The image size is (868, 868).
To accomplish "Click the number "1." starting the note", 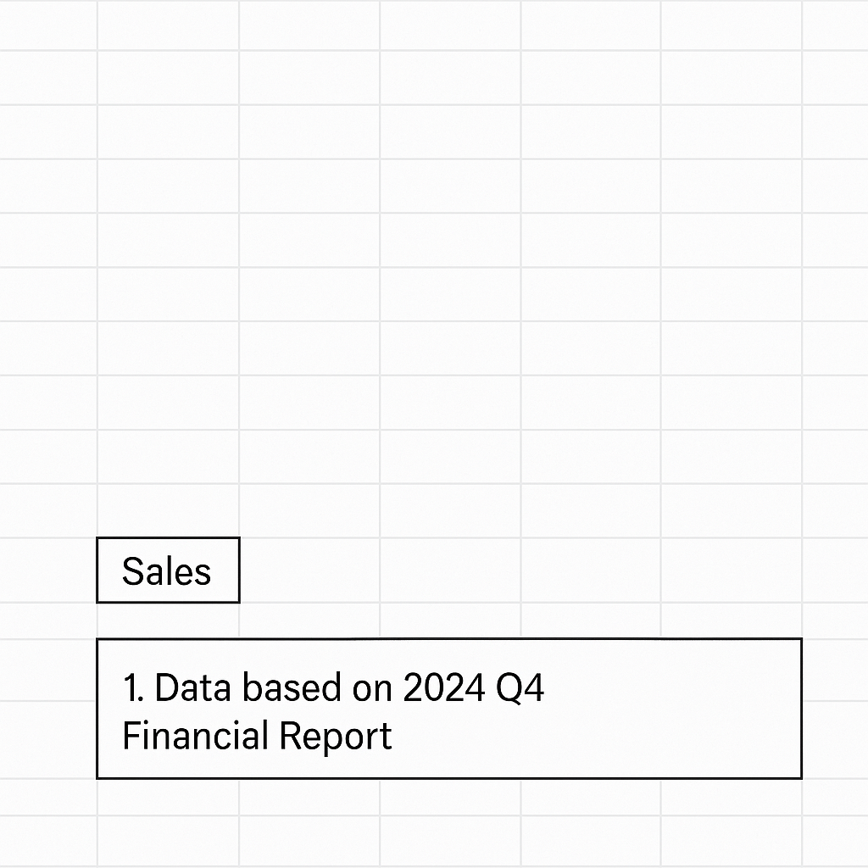I will click(x=134, y=687).
